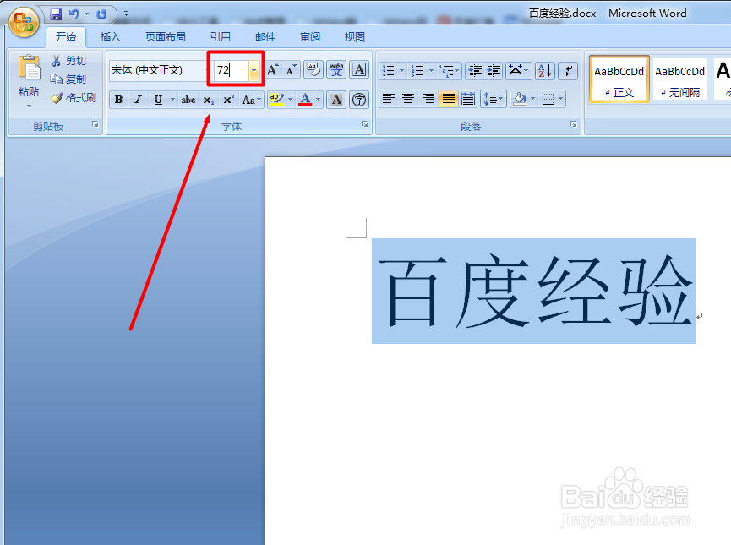Switch to the 插入 tab
Viewport: 731px width, 545px height.
coord(111,37)
